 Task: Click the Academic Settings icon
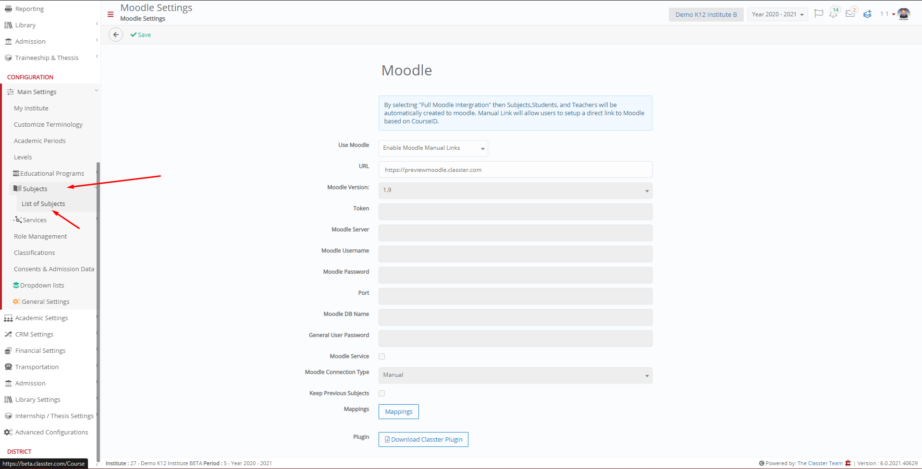(8, 318)
